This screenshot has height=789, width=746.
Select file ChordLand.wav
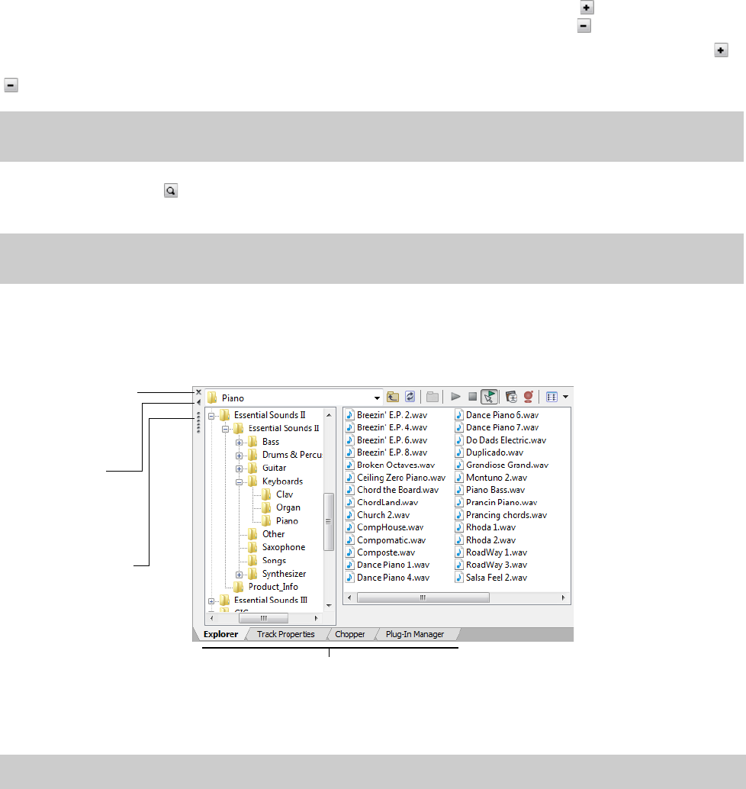[382, 502]
